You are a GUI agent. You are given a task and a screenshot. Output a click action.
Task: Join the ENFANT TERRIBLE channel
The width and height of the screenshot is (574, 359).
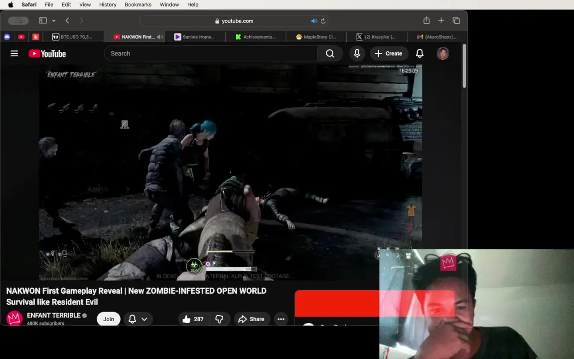tap(108, 319)
